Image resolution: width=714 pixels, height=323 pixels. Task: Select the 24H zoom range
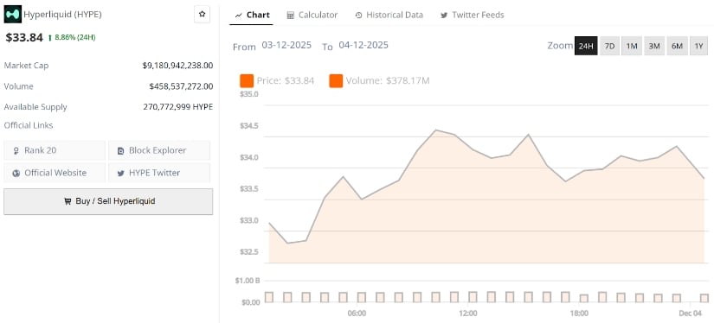tap(586, 46)
